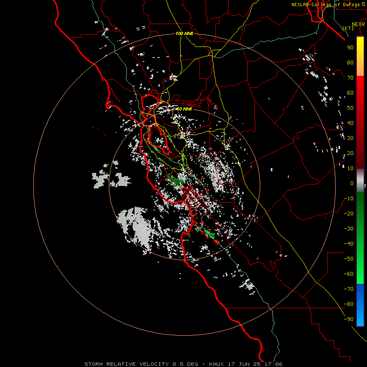The image size is (367, 367).
Task: Click the "KMUX" station identifier in footer
Action: tap(217, 364)
